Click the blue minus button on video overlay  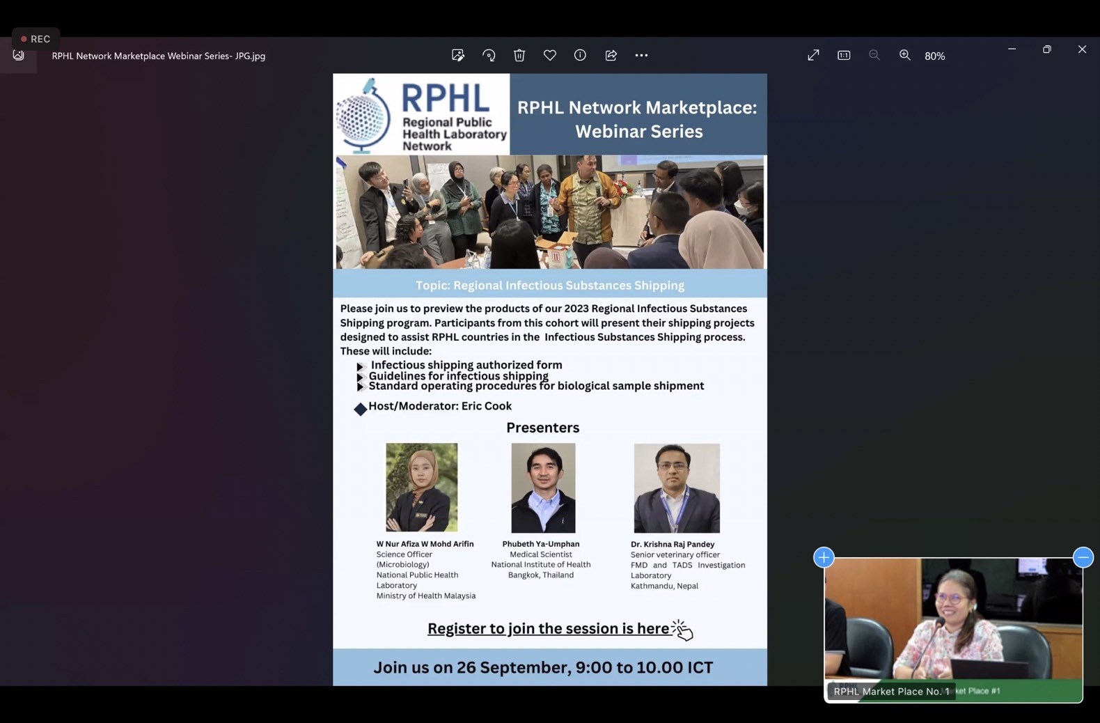click(1083, 557)
